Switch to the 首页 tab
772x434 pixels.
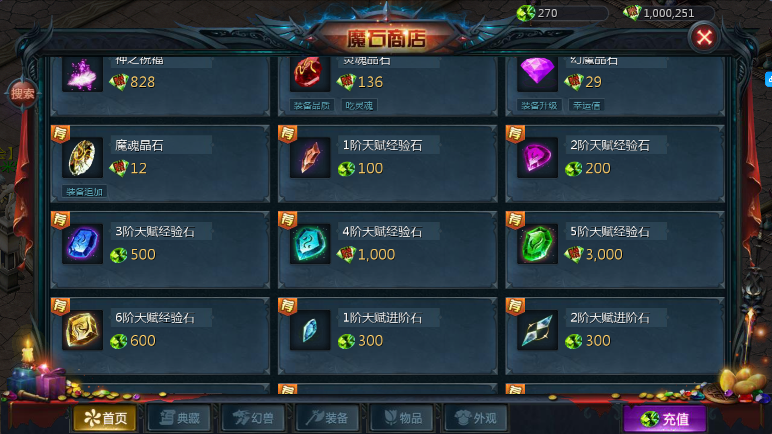(x=105, y=418)
